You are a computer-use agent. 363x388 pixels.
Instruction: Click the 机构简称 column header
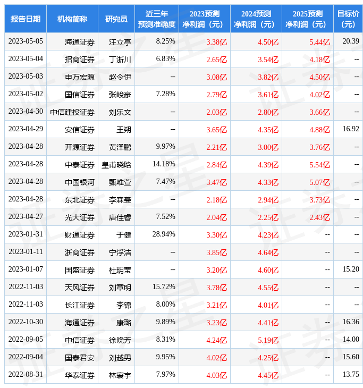click(72, 19)
